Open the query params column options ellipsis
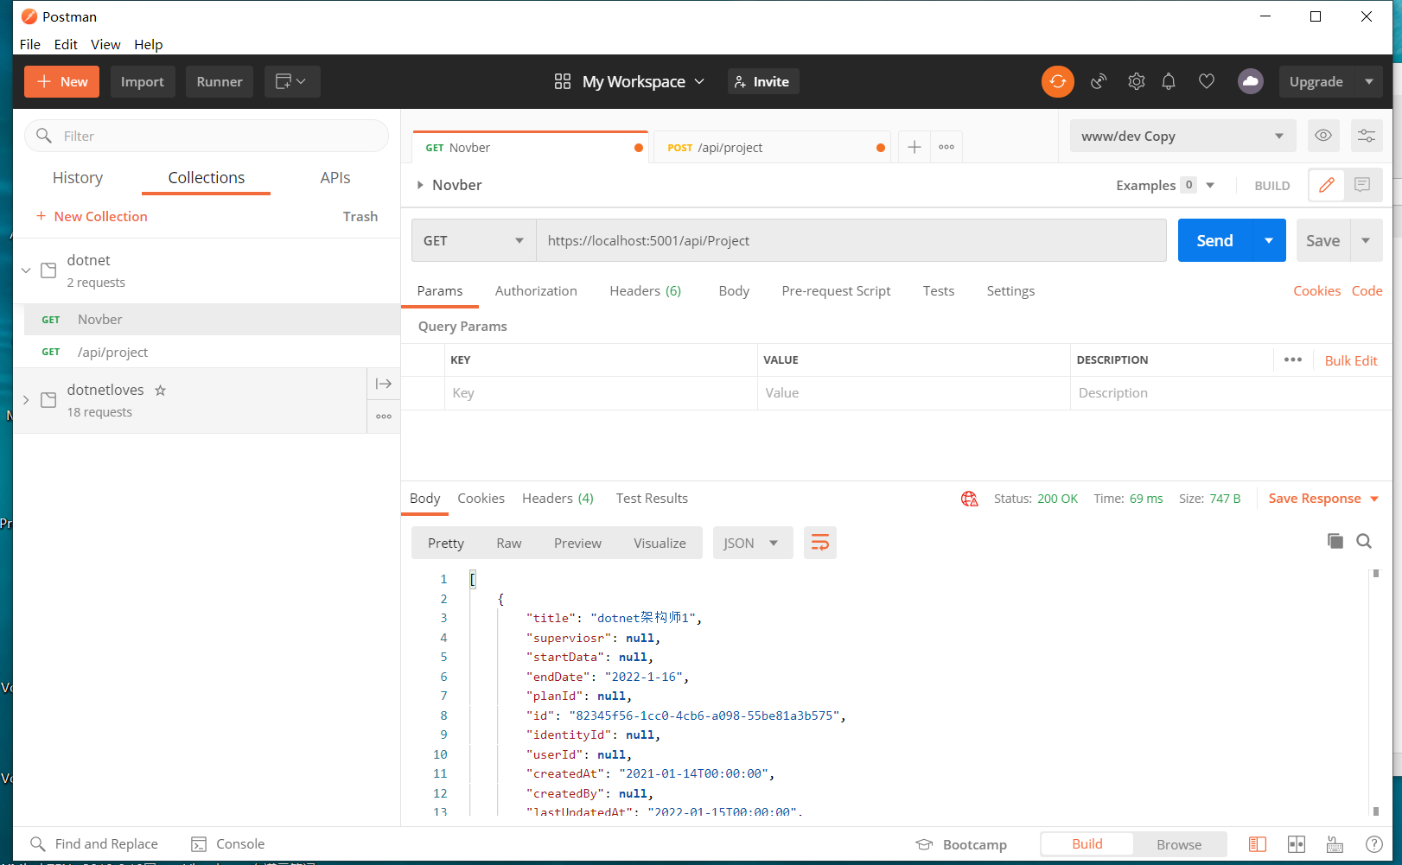The image size is (1402, 865). click(1293, 359)
